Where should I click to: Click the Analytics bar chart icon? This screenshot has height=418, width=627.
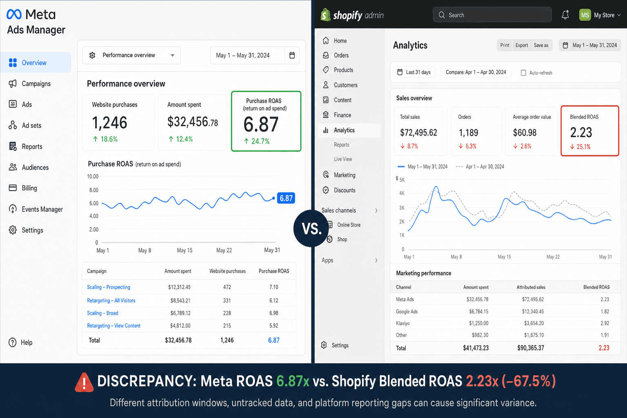point(326,130)
